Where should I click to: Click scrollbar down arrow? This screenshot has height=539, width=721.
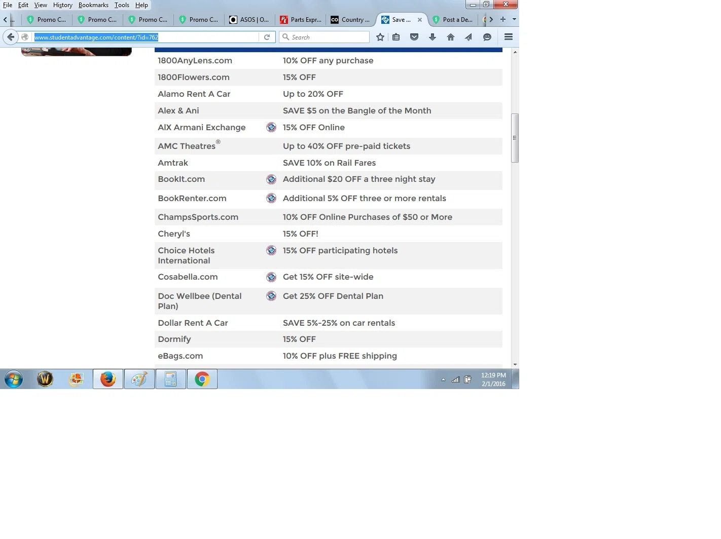point(515,364)
